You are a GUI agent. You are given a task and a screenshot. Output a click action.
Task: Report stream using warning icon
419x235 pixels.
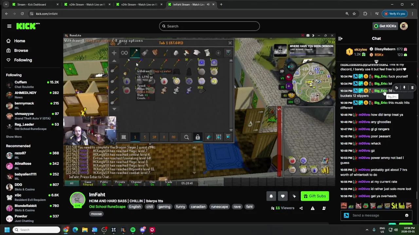pyautogui.click(x=313, y=208)
